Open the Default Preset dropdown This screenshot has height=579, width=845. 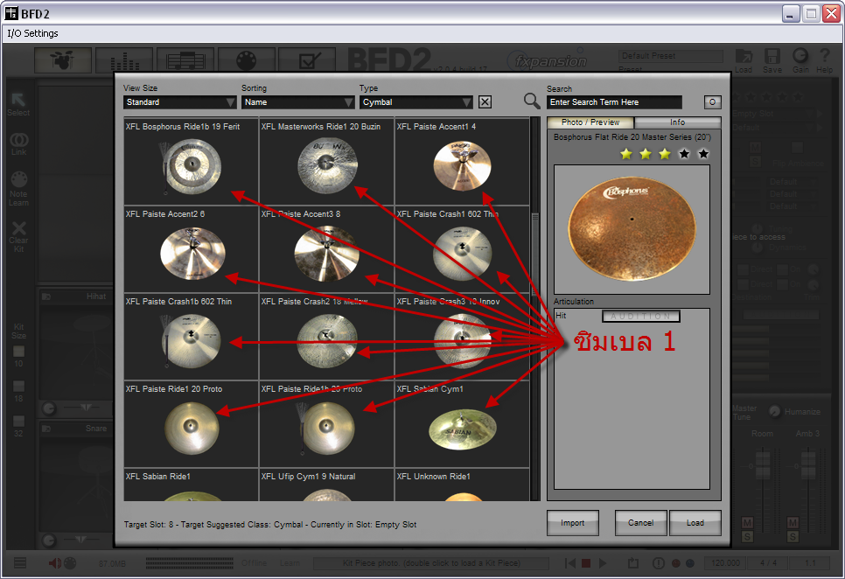(670, 56)
